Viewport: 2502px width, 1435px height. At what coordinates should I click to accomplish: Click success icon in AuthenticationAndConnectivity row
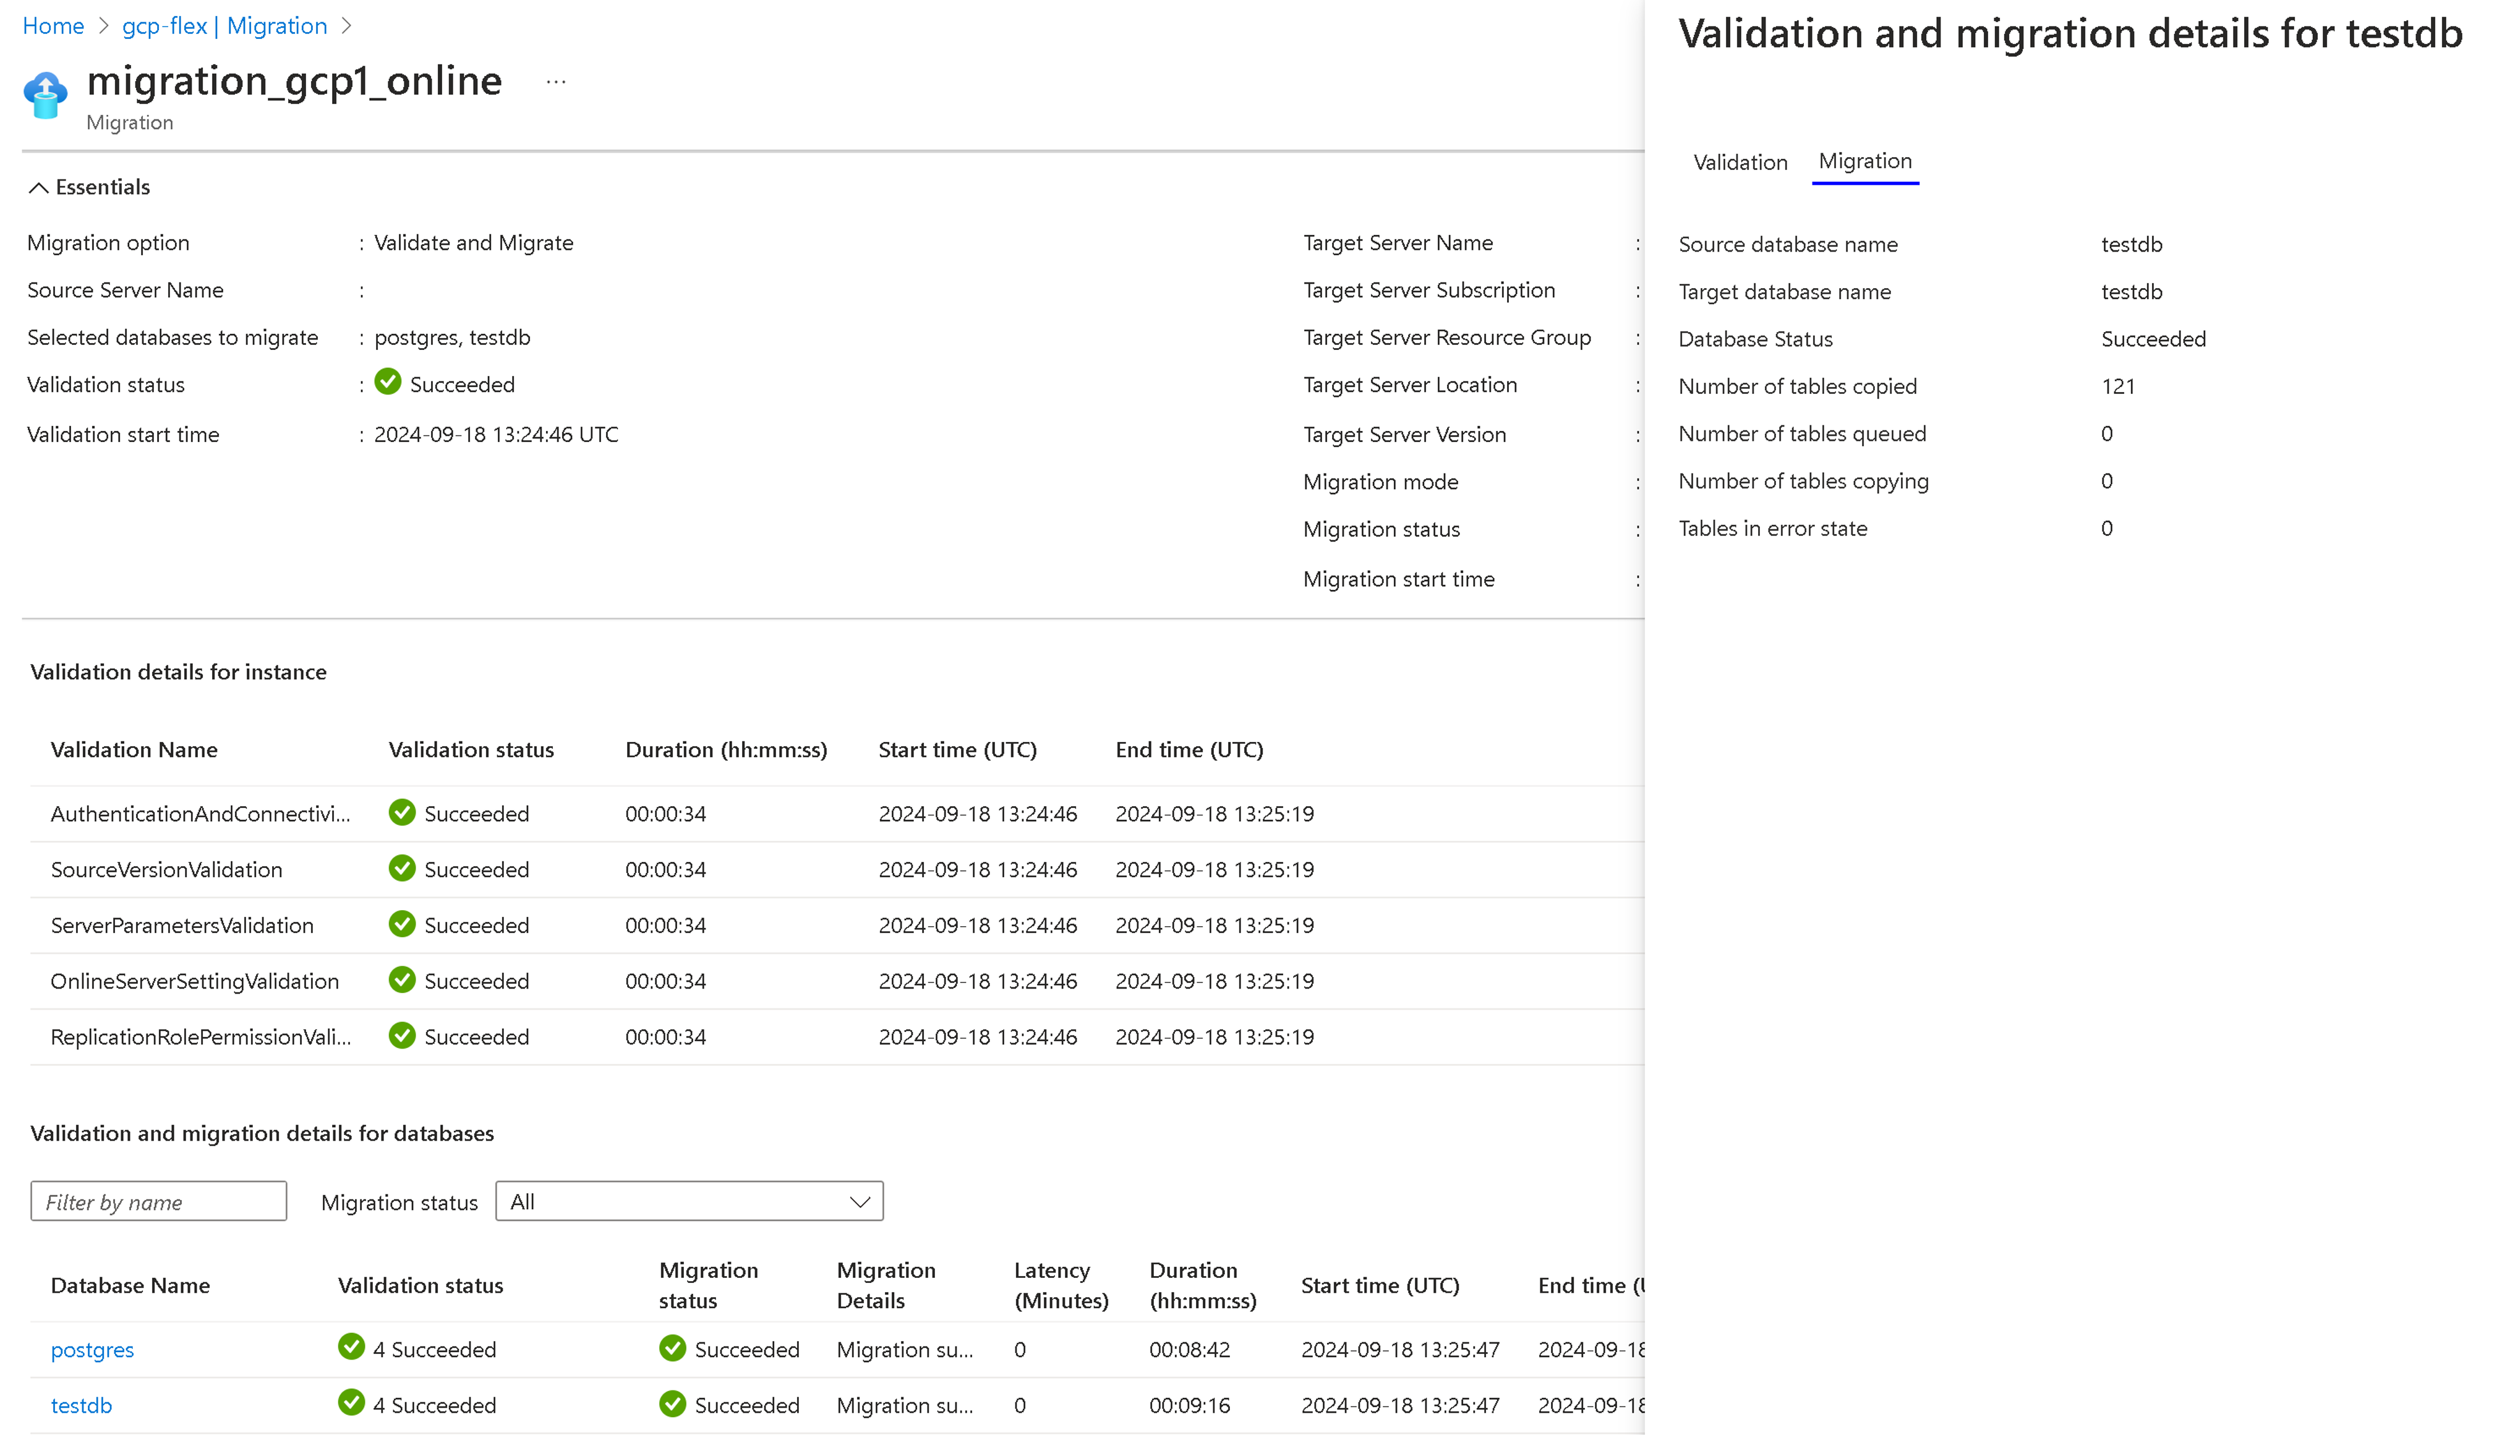pos(402,813)
